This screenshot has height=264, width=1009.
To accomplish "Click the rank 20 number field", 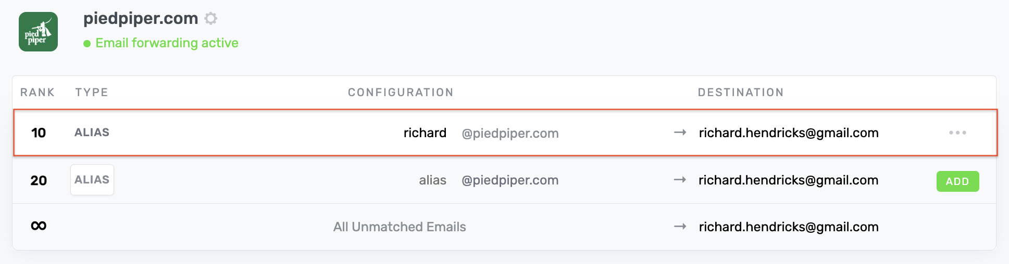I will [x=39, y=181].
